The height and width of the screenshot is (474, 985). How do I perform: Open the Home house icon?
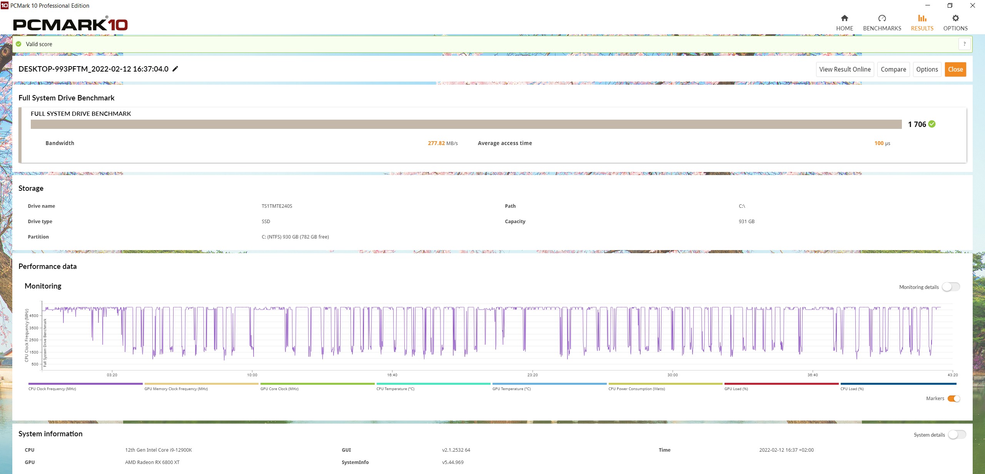coord(845,18)
